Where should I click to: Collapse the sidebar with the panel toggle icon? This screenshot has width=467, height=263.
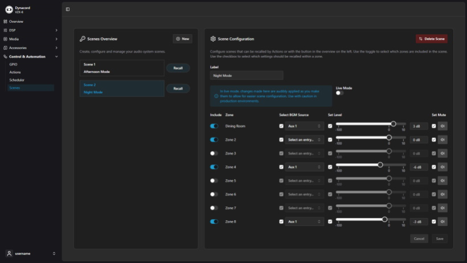point(68,9)
